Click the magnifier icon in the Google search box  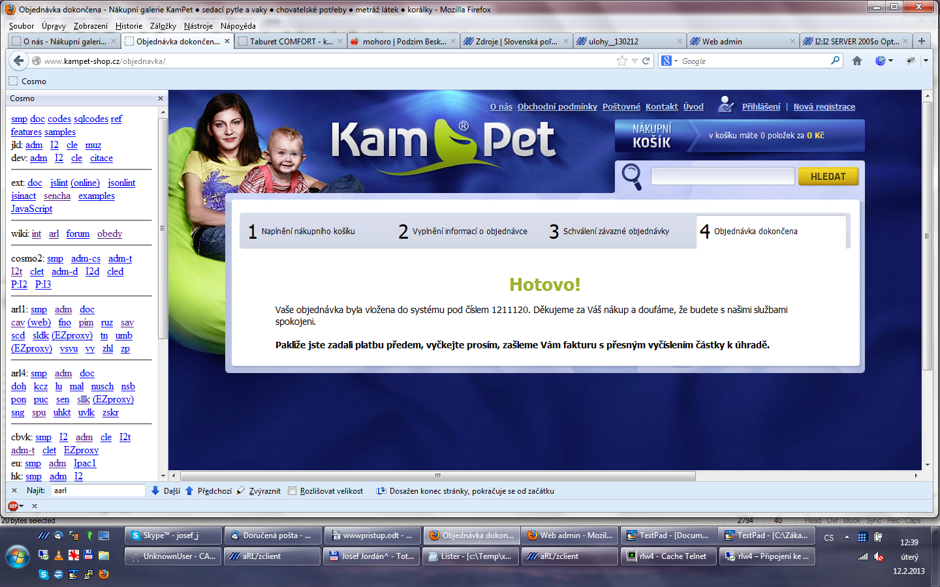pyautogui.click(x=835, y=61)
